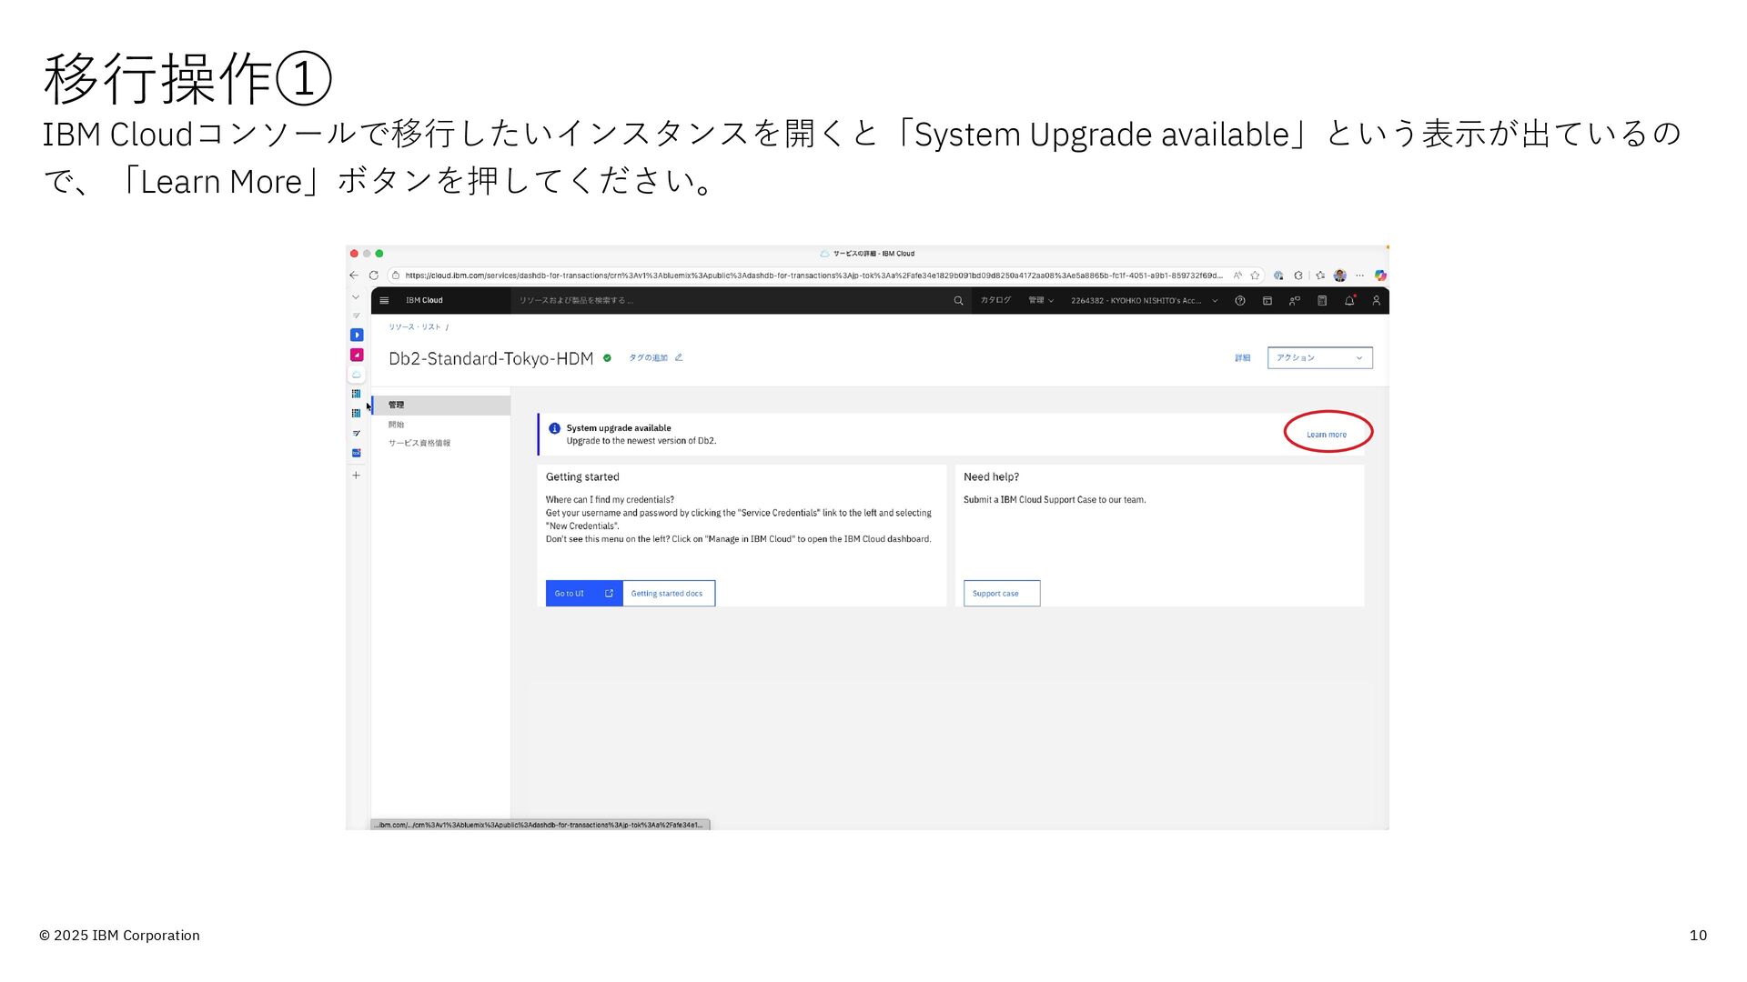Open the help question mark icon
The height and width of the screenshot is (982, 1747).
[x=1239, y=300]
